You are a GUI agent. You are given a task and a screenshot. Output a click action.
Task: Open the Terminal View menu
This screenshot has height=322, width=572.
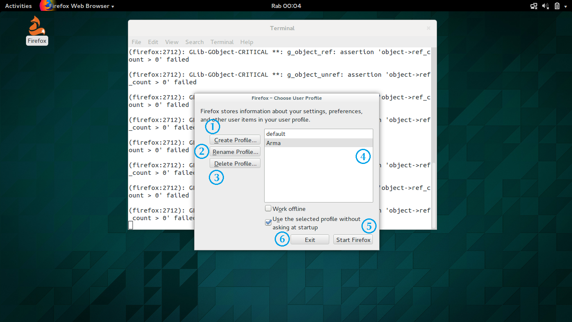(172, 42)
